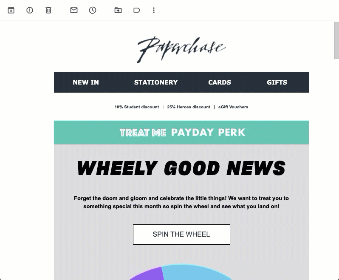339x280 pixels.
Task: Open the NEW IN navigation tab
Action: point(86,82)
